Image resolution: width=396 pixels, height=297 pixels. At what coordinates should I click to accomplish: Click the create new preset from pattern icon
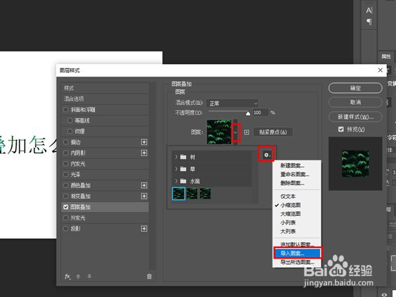[x=246, y=132]
